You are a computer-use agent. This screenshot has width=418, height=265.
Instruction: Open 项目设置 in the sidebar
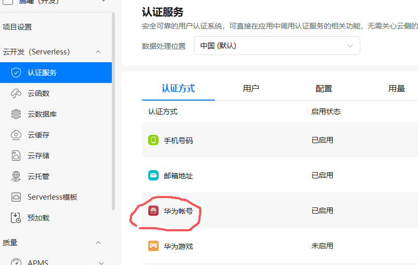point(17,27)
